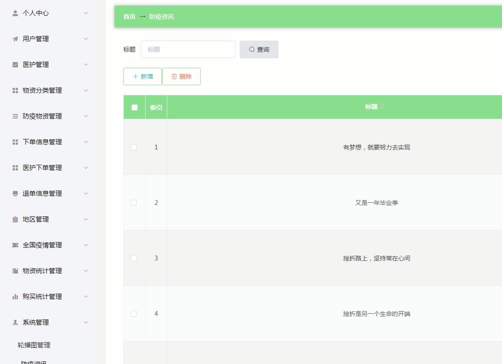Click the index number 3 cell

[x=156, y=258]
